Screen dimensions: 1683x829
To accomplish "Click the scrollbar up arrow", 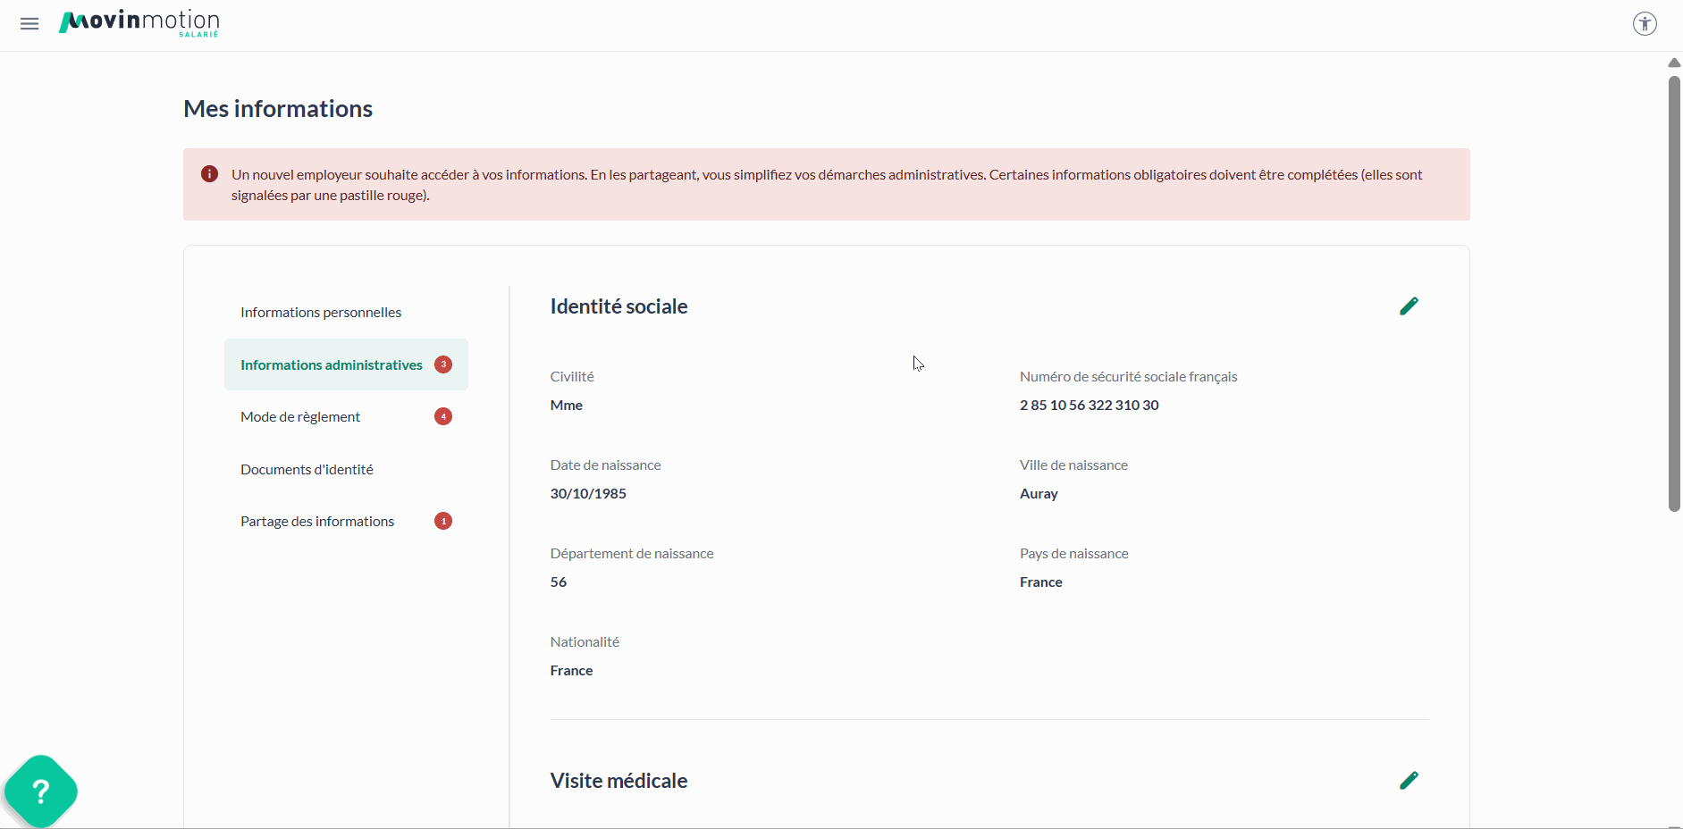I will (x=1674, y=63).
